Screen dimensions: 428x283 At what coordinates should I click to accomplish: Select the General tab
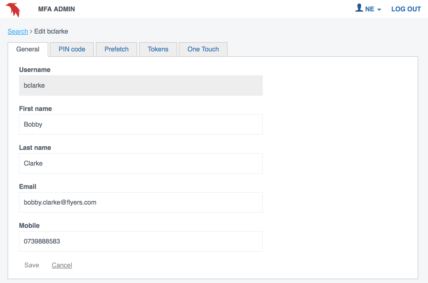28,49
